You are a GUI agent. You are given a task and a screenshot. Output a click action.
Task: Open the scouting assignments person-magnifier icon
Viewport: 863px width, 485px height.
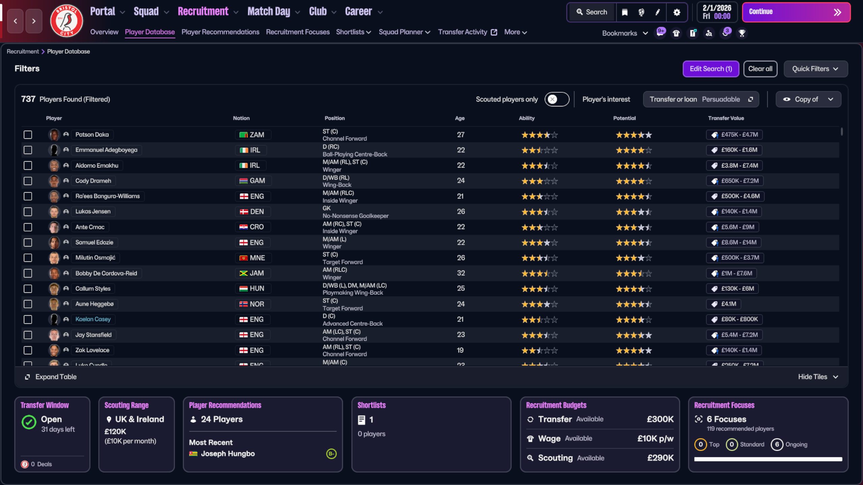tap(709, 33)
